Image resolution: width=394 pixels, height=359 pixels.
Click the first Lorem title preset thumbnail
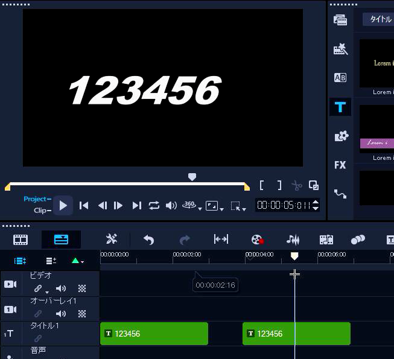377,63
